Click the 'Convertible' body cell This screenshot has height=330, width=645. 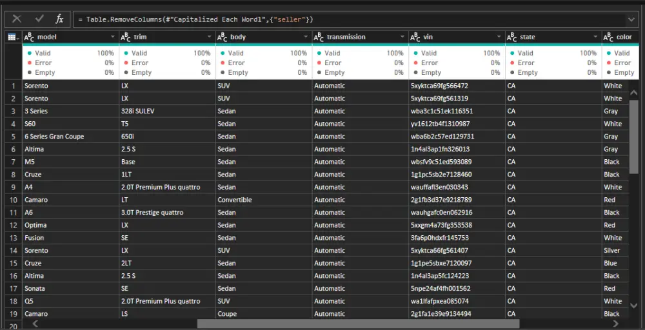pos(264,200)
